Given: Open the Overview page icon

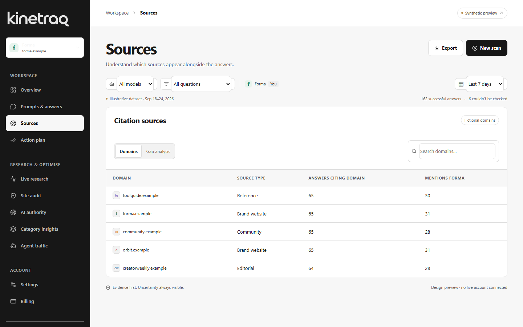Looking at the screenshot, I should (x=13, y=90).
